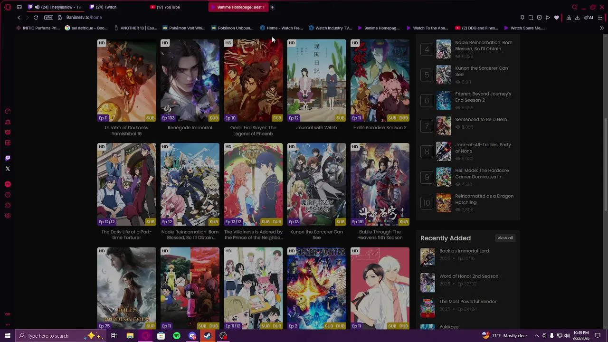Open Settings gear icon in the sidebar
The height and width of the screenshot is (342, 608).
coord(8,216)
